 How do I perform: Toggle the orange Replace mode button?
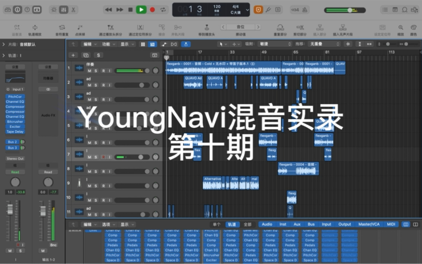[x=258, y=10]
